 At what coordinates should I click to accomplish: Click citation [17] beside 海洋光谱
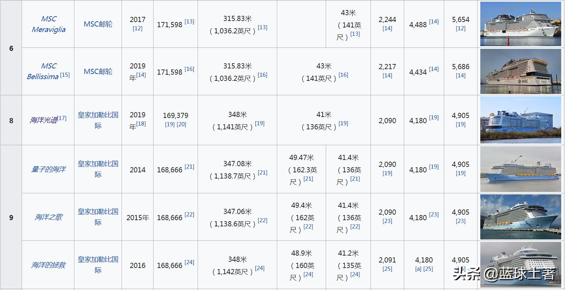62,118
